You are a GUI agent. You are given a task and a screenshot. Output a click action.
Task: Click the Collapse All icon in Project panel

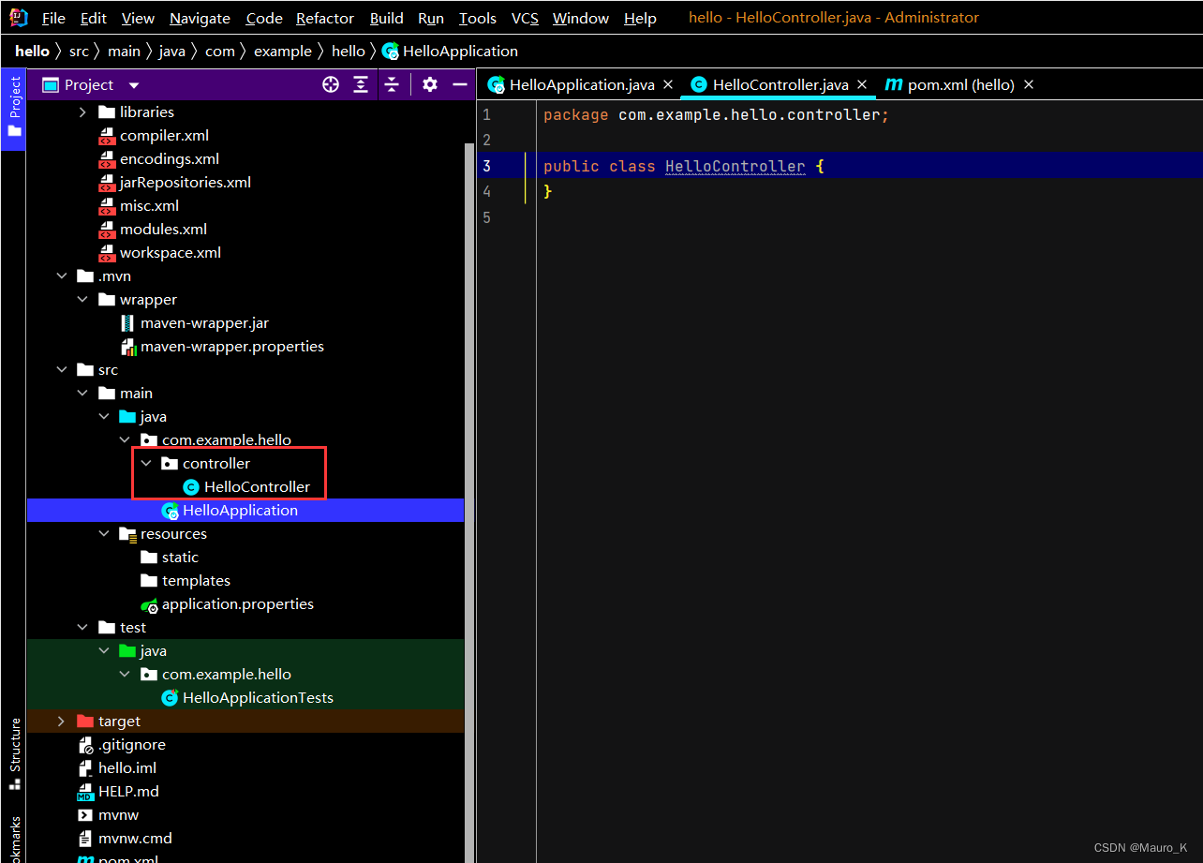(x=392, y=85)
